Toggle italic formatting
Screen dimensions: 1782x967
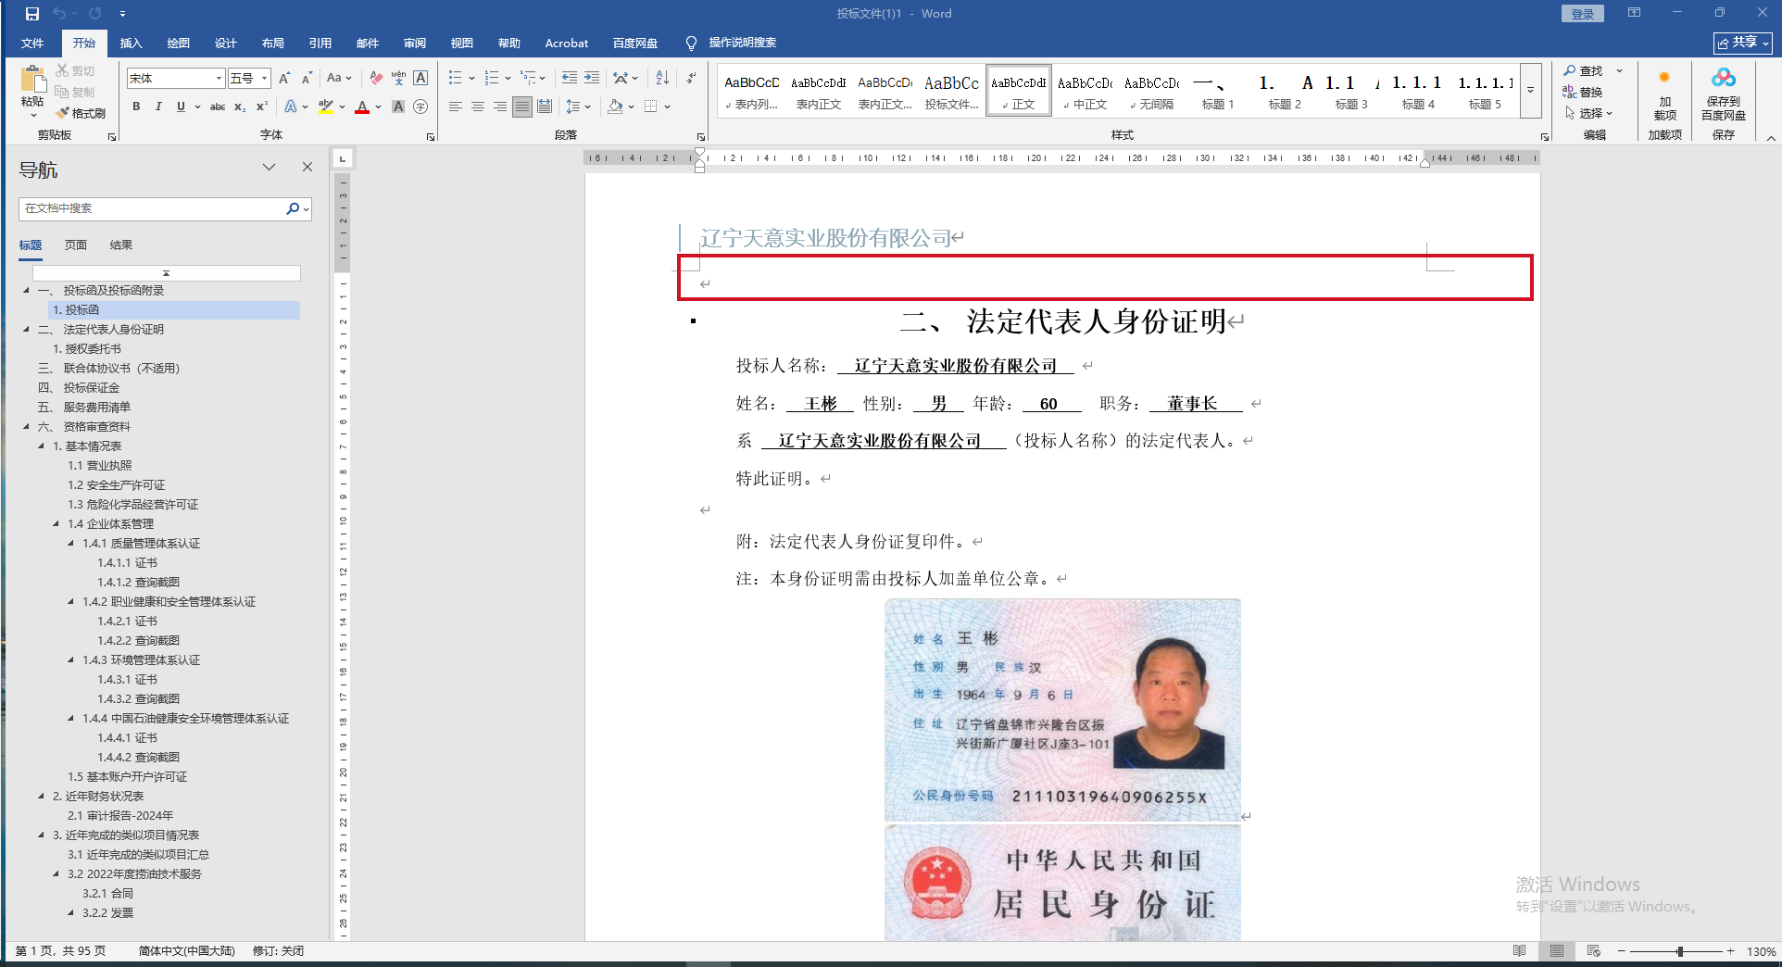[158, 107]
